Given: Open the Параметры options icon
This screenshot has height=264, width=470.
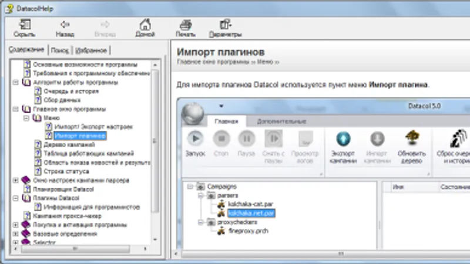Looking at the screenshot, I should 226,25.
